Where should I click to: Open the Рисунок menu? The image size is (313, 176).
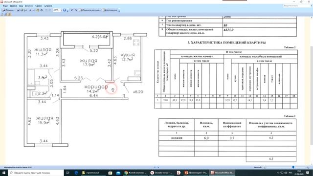(29, 6)
